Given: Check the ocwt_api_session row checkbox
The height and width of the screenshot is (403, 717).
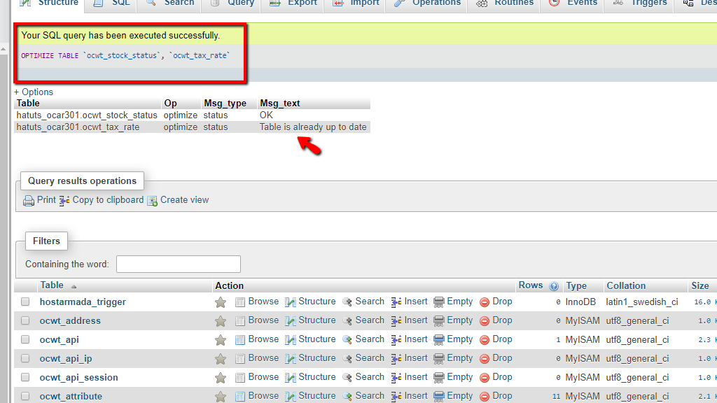Looking at the screenshot, I should click(25, 377).
